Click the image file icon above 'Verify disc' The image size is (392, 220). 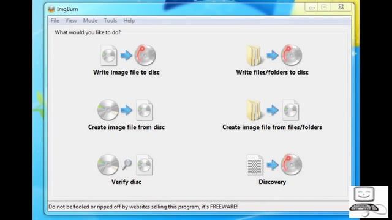click(x=145, y=165)
